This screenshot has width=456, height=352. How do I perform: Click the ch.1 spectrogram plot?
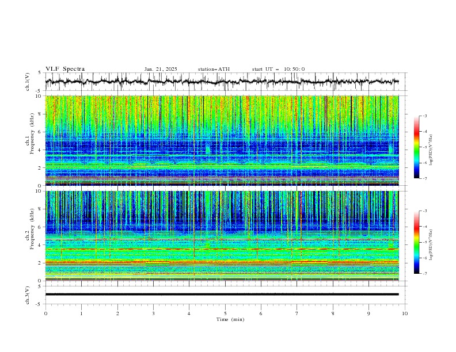tap(222, 140)
